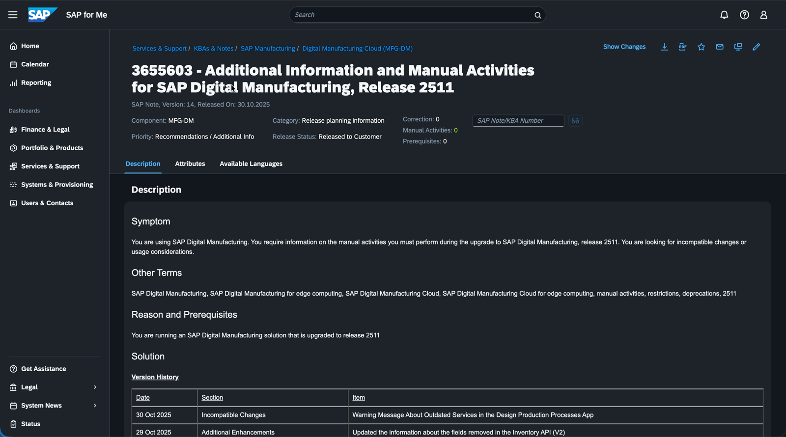
Task: Click the Symptom heading
Action: tap(151, 221)
